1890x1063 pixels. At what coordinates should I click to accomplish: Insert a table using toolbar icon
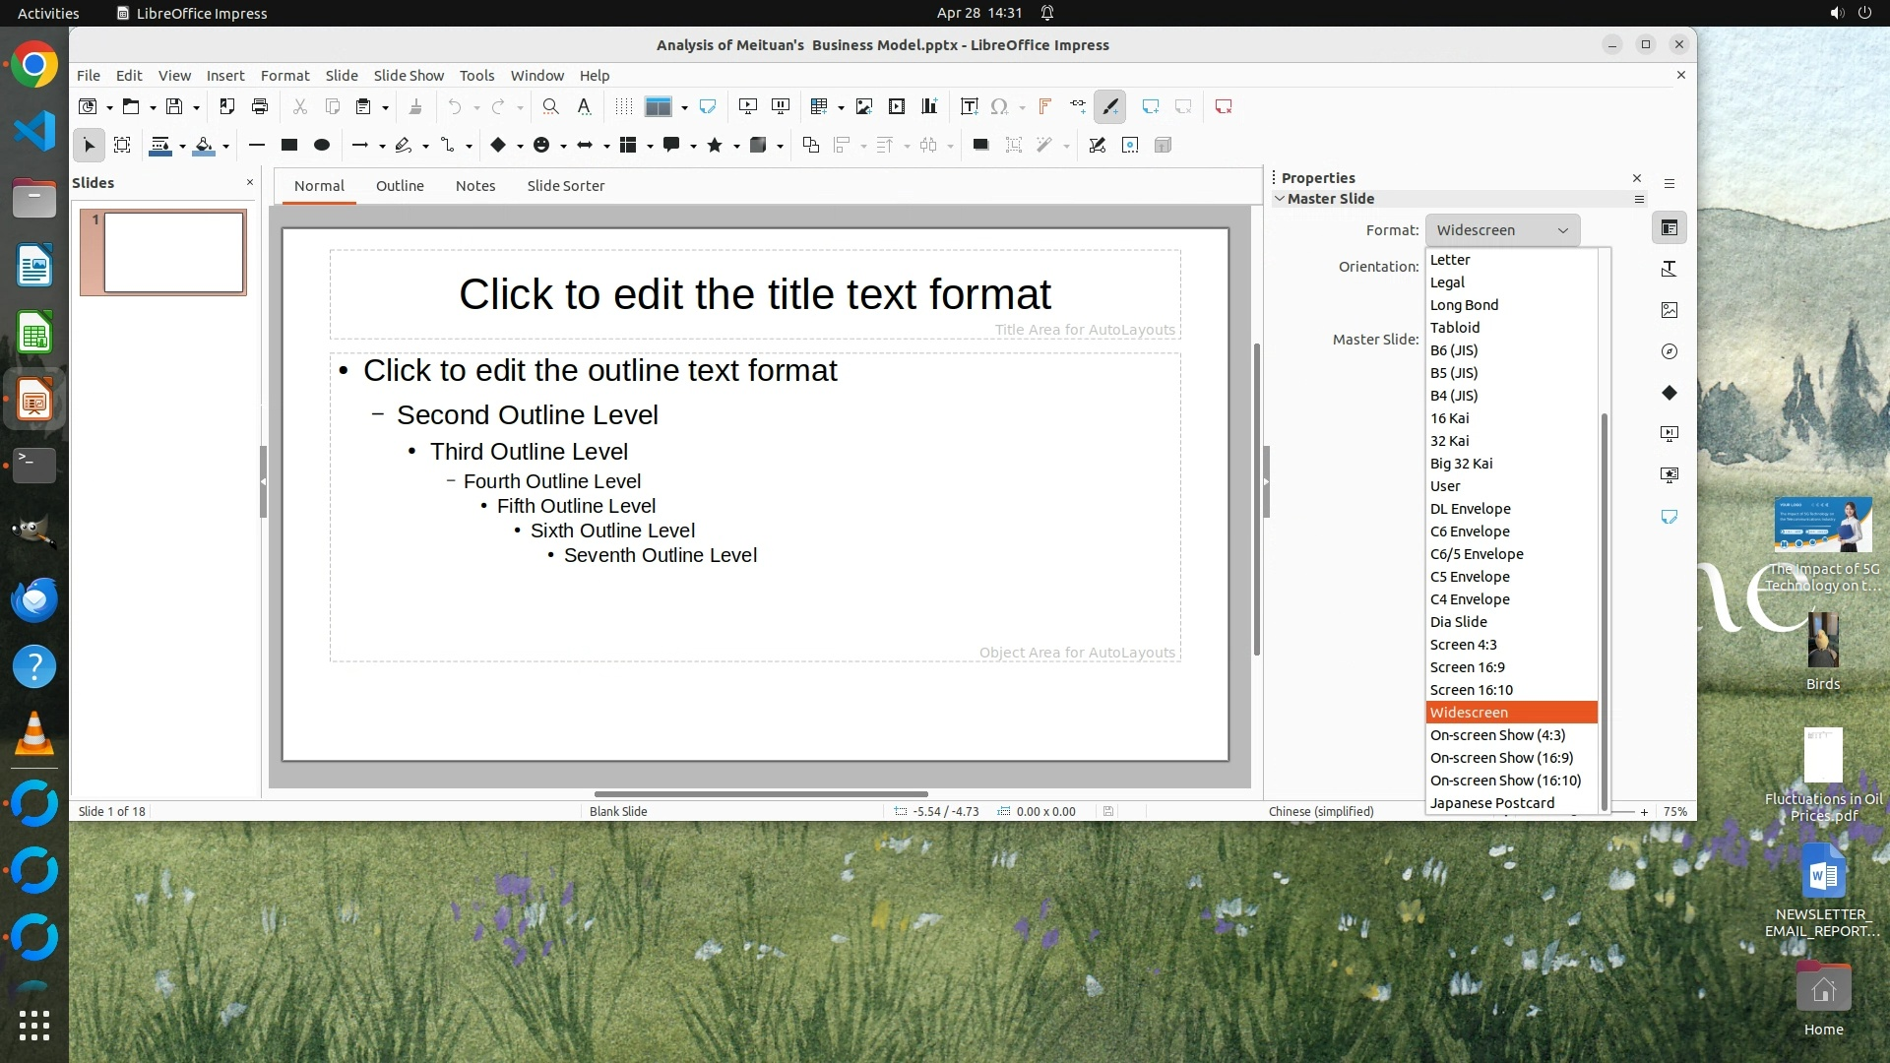coord(818,106)
